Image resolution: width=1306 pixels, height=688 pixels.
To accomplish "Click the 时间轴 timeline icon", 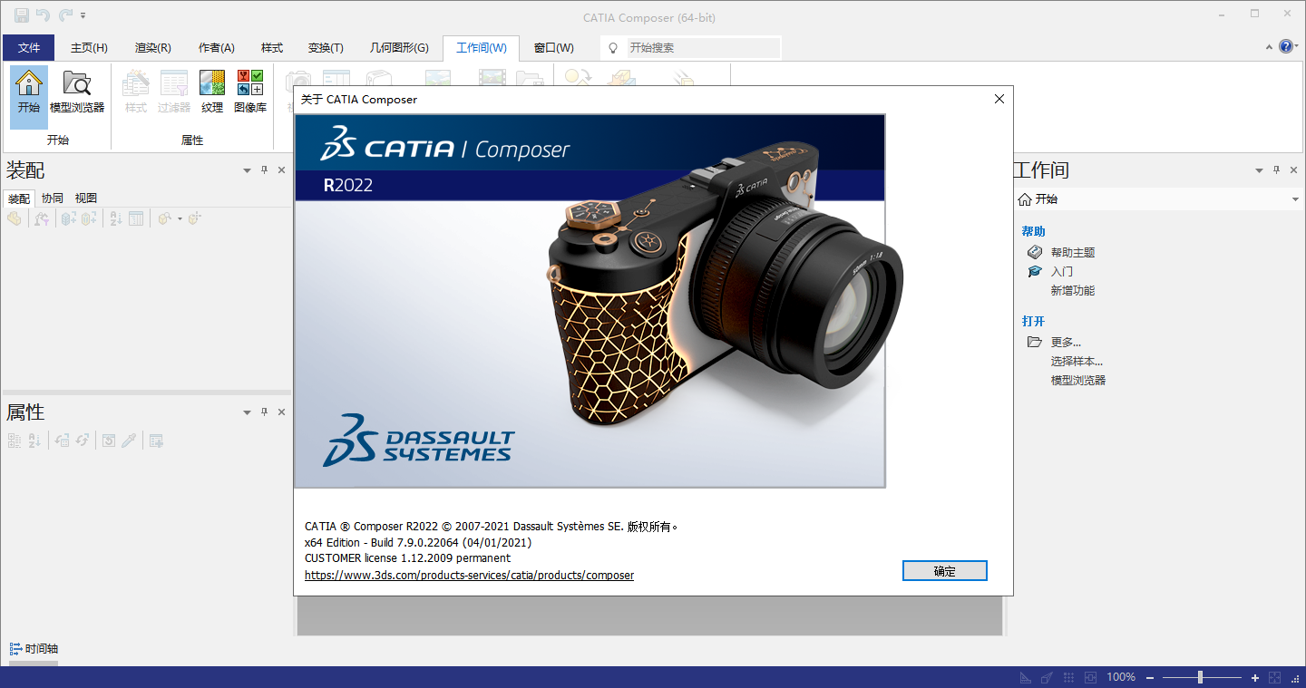I will [15, 649].
